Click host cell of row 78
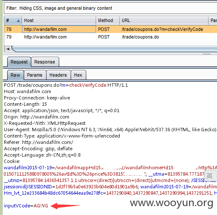Viewport: 217px width, 215px height. (59, 29)
